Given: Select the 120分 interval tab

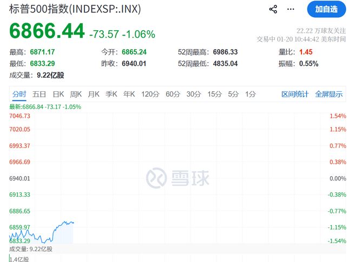Looking at the screenshot, I should coord(150,94).
